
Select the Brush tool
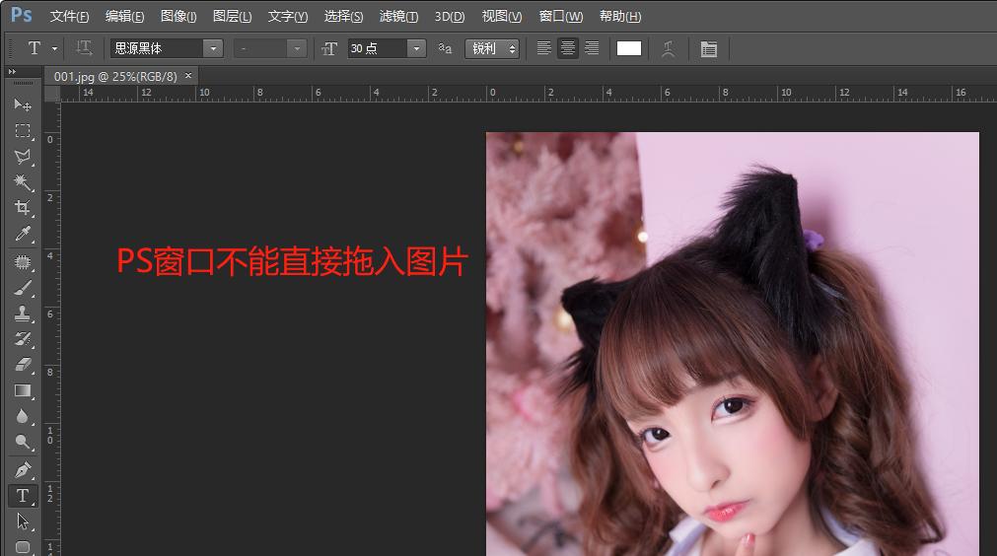[23, 288]
